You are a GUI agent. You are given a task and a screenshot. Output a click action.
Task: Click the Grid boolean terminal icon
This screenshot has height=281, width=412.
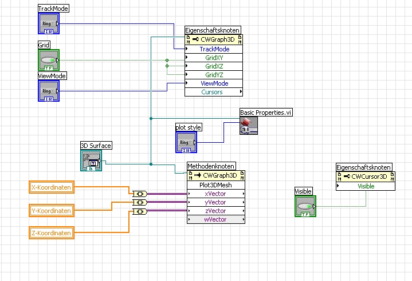click(x=49, y=60)
